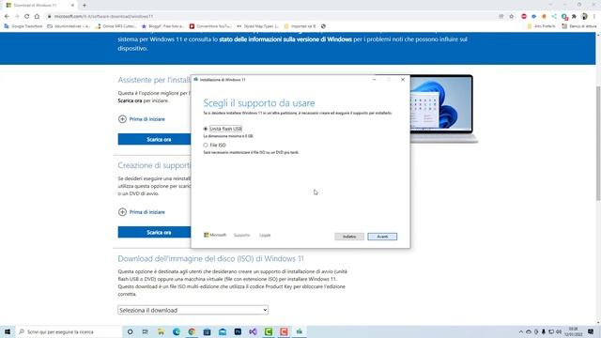This screenshot has height=338, width=601.
Task: Open the Windows 11 setup taskbar icon
Action: (x=299, y=331)
